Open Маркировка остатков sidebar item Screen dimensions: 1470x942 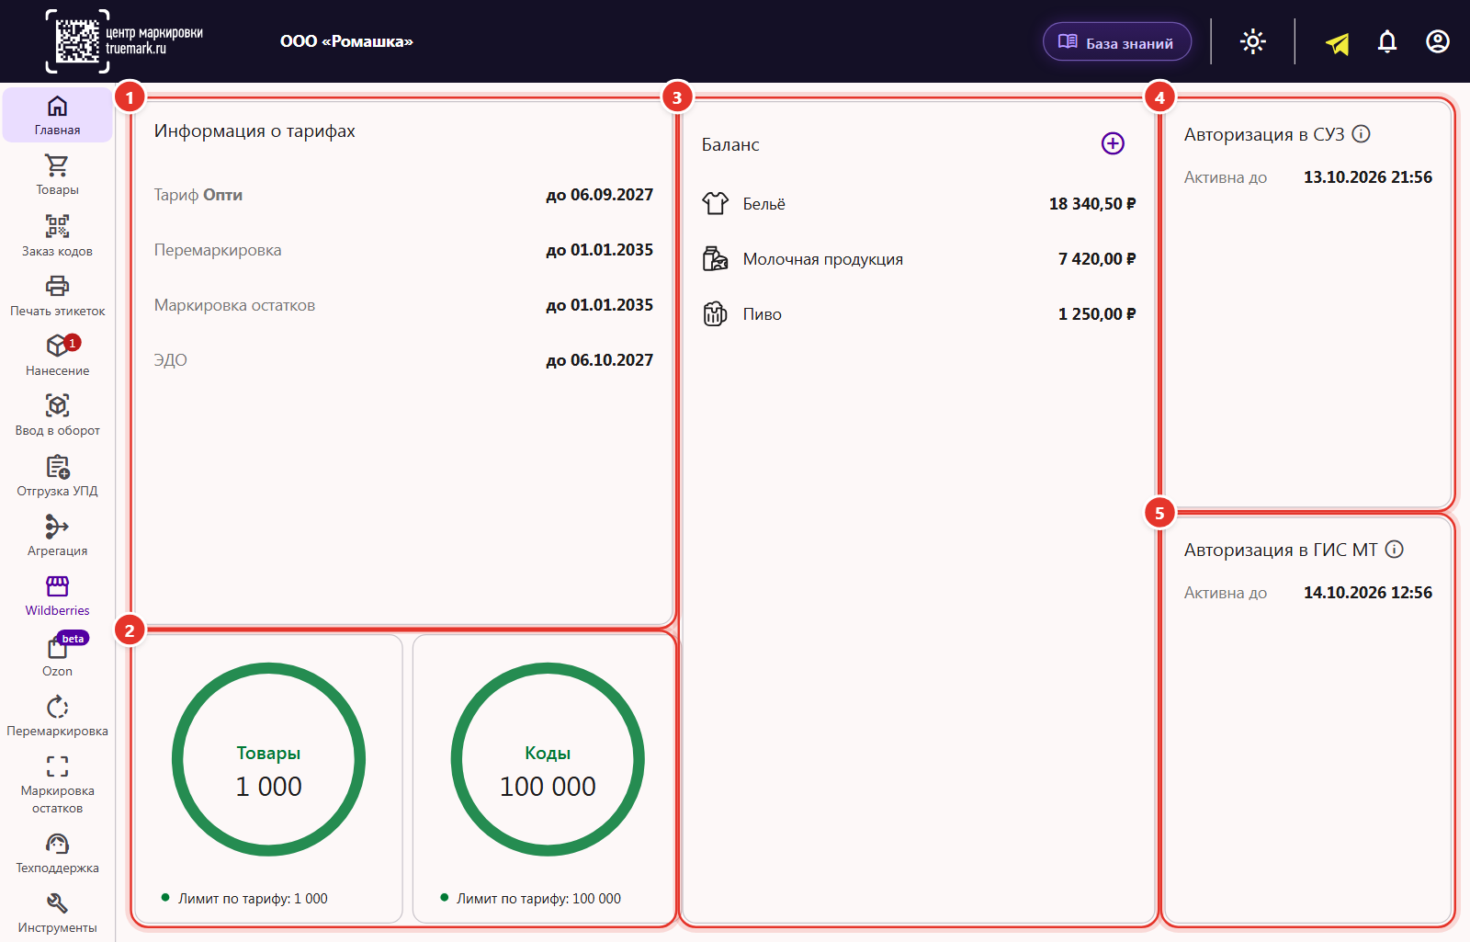point(57,784)
